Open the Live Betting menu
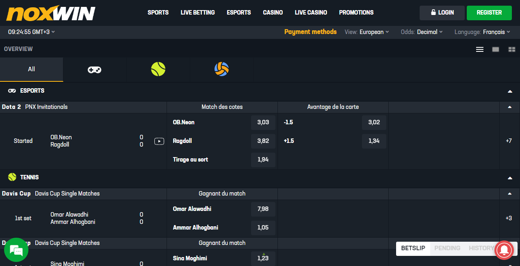 pyautogui.click(x=197, y=13)
